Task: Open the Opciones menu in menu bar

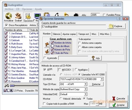Action: pos(27,9)
